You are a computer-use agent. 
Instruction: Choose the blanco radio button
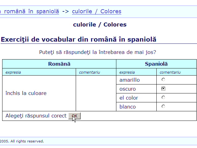(163, 106)
